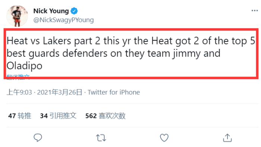Image resolution: width=261 pixels, height=147 pixels.
Task: Open the share tweet icon
Action: [227, 138]
